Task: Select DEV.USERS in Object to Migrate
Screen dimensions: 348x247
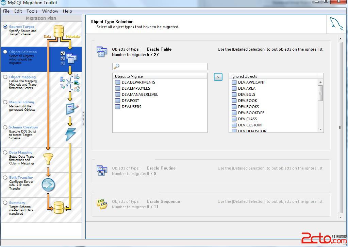Action: coord(131,107)
